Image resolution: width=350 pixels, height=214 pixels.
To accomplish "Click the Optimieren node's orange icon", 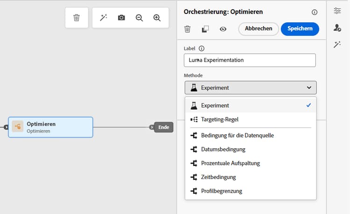I will 18,127.
